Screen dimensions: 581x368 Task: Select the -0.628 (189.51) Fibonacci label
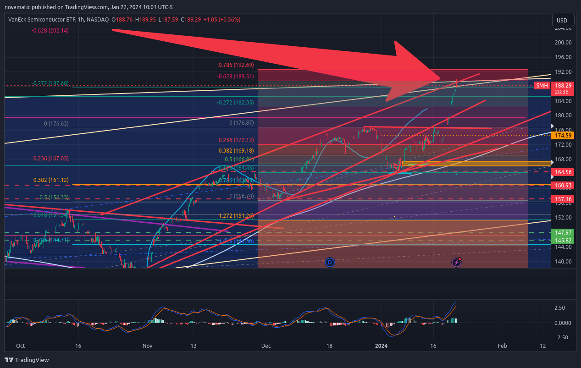pyautogui.click(x=235, y=77)
